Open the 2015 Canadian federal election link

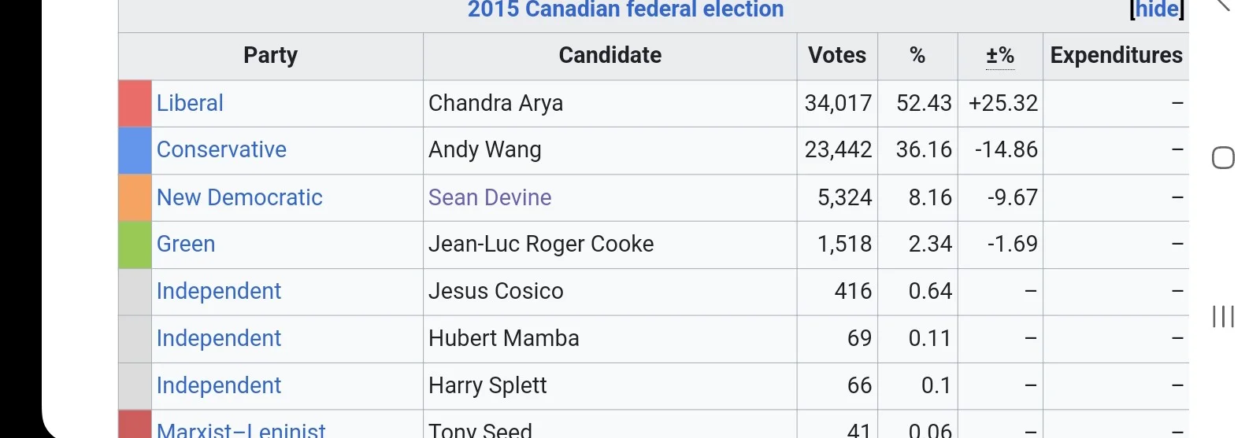pyautogui.click(x=625, y=9)
